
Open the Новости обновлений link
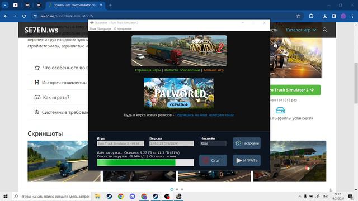[x=182, y=70]
